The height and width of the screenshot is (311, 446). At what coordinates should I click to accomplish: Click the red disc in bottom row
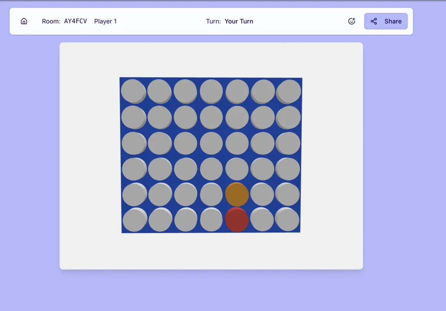[x=237, y=220]
